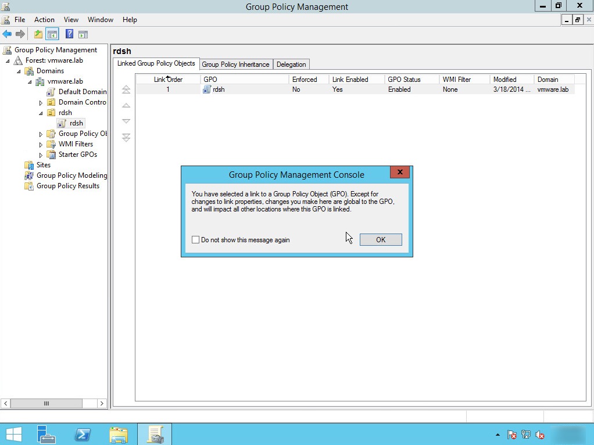Viewport: 594px width, 445px height.
Task: Toggle the Show/Hide action pane icon
Action: click(83, 34)
